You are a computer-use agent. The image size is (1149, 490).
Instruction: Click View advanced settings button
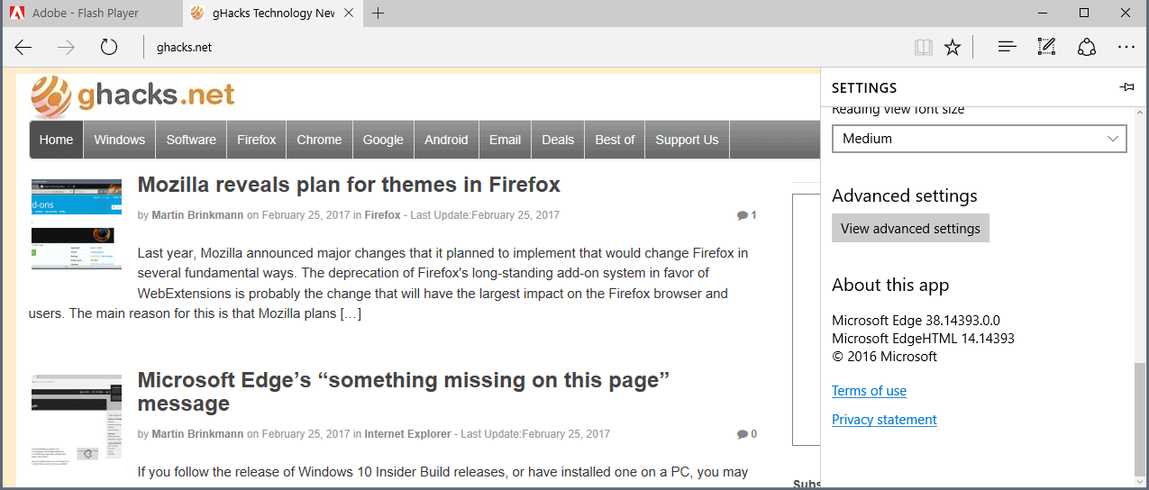point(910,229)
